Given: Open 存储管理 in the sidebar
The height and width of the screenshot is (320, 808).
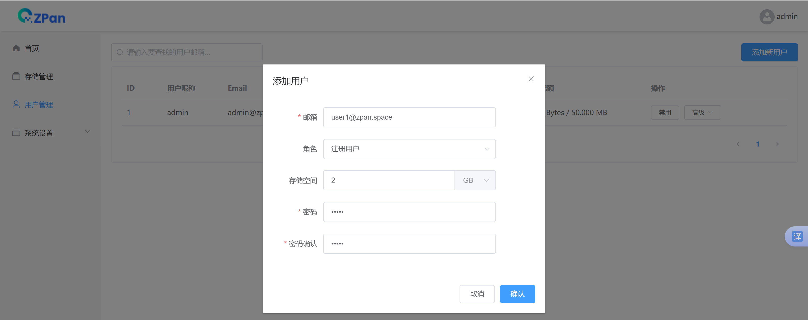Looking at the screenshot, I should (39, 76).
